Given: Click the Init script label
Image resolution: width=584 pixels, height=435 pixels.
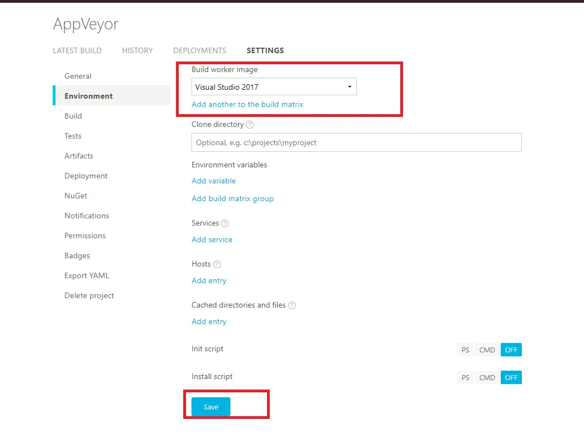Looking at the screenshot, I should tap(208, 349).
